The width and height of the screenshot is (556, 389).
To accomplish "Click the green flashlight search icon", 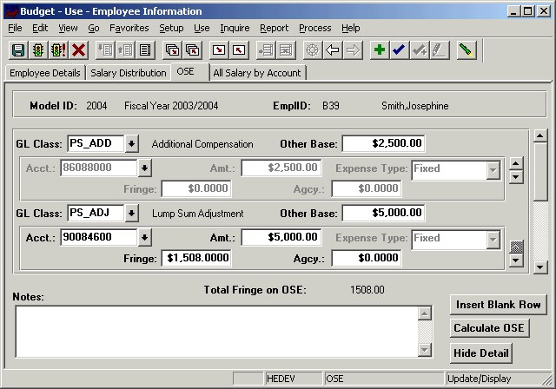I will click(x=467, y=50).
